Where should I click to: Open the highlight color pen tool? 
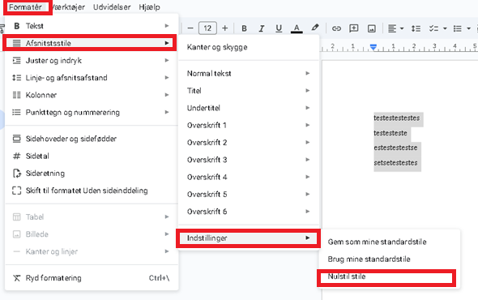coord(315,28)
